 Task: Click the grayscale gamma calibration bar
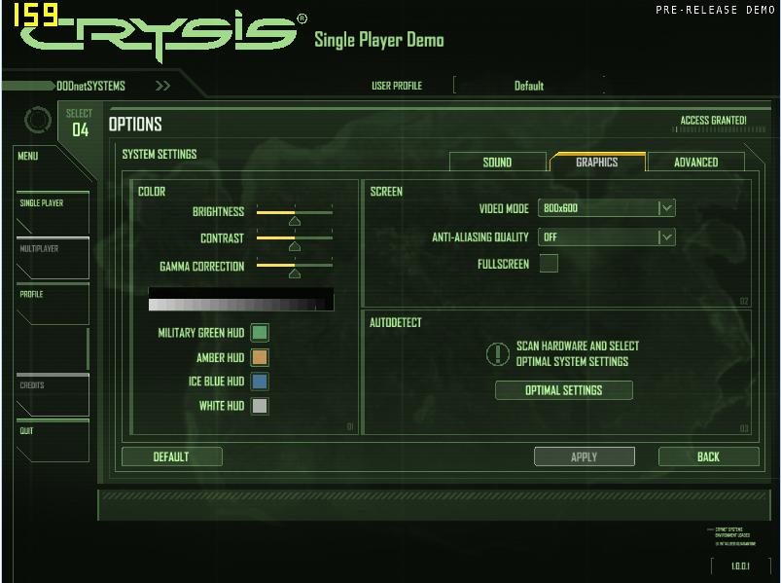coord(241,299)
